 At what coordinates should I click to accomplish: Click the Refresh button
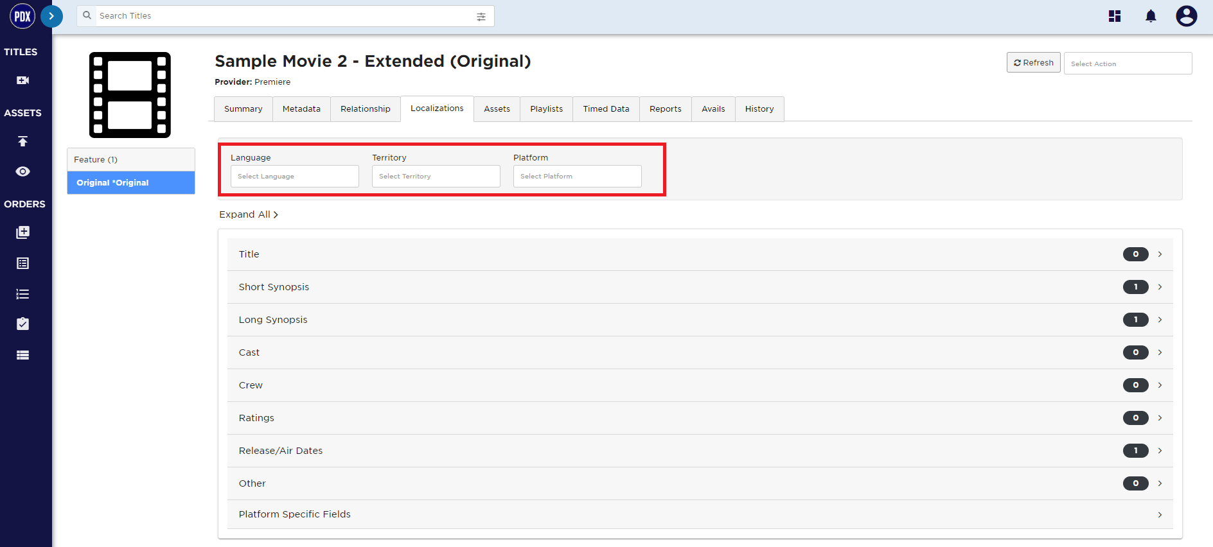pyautogui.click(x=1033, y=62)
